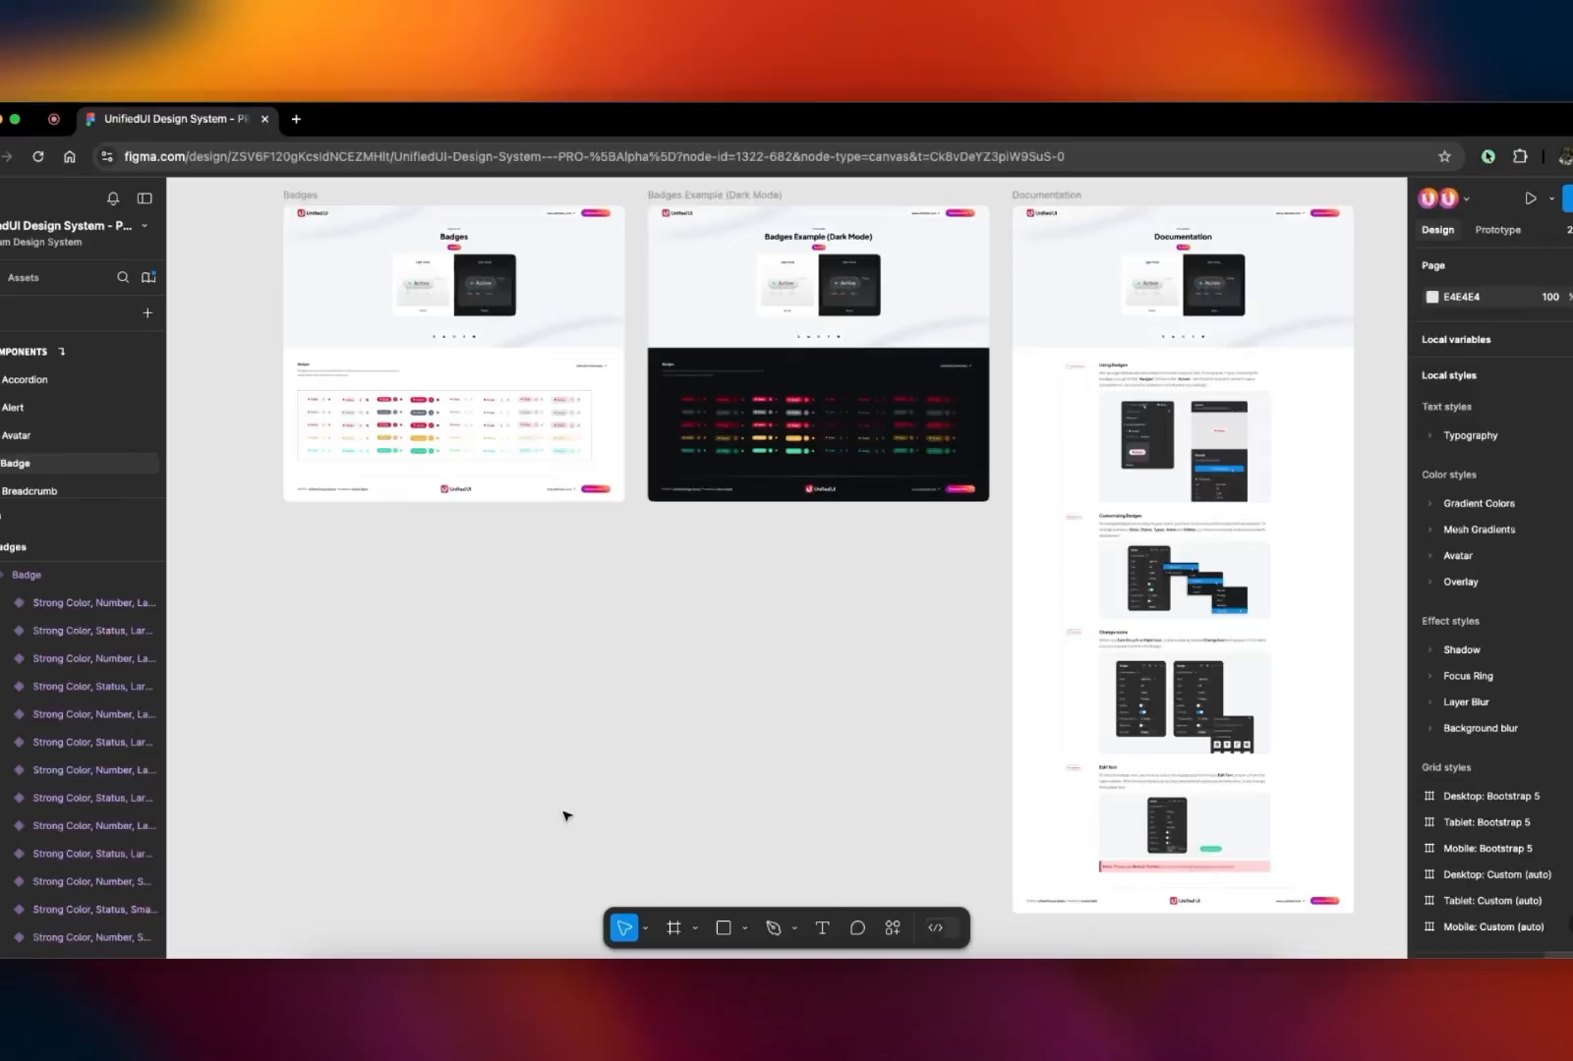Activate the Text tool
Image resolution: width=1573 pixels, height=1061 pixels.
pos(822,927)
